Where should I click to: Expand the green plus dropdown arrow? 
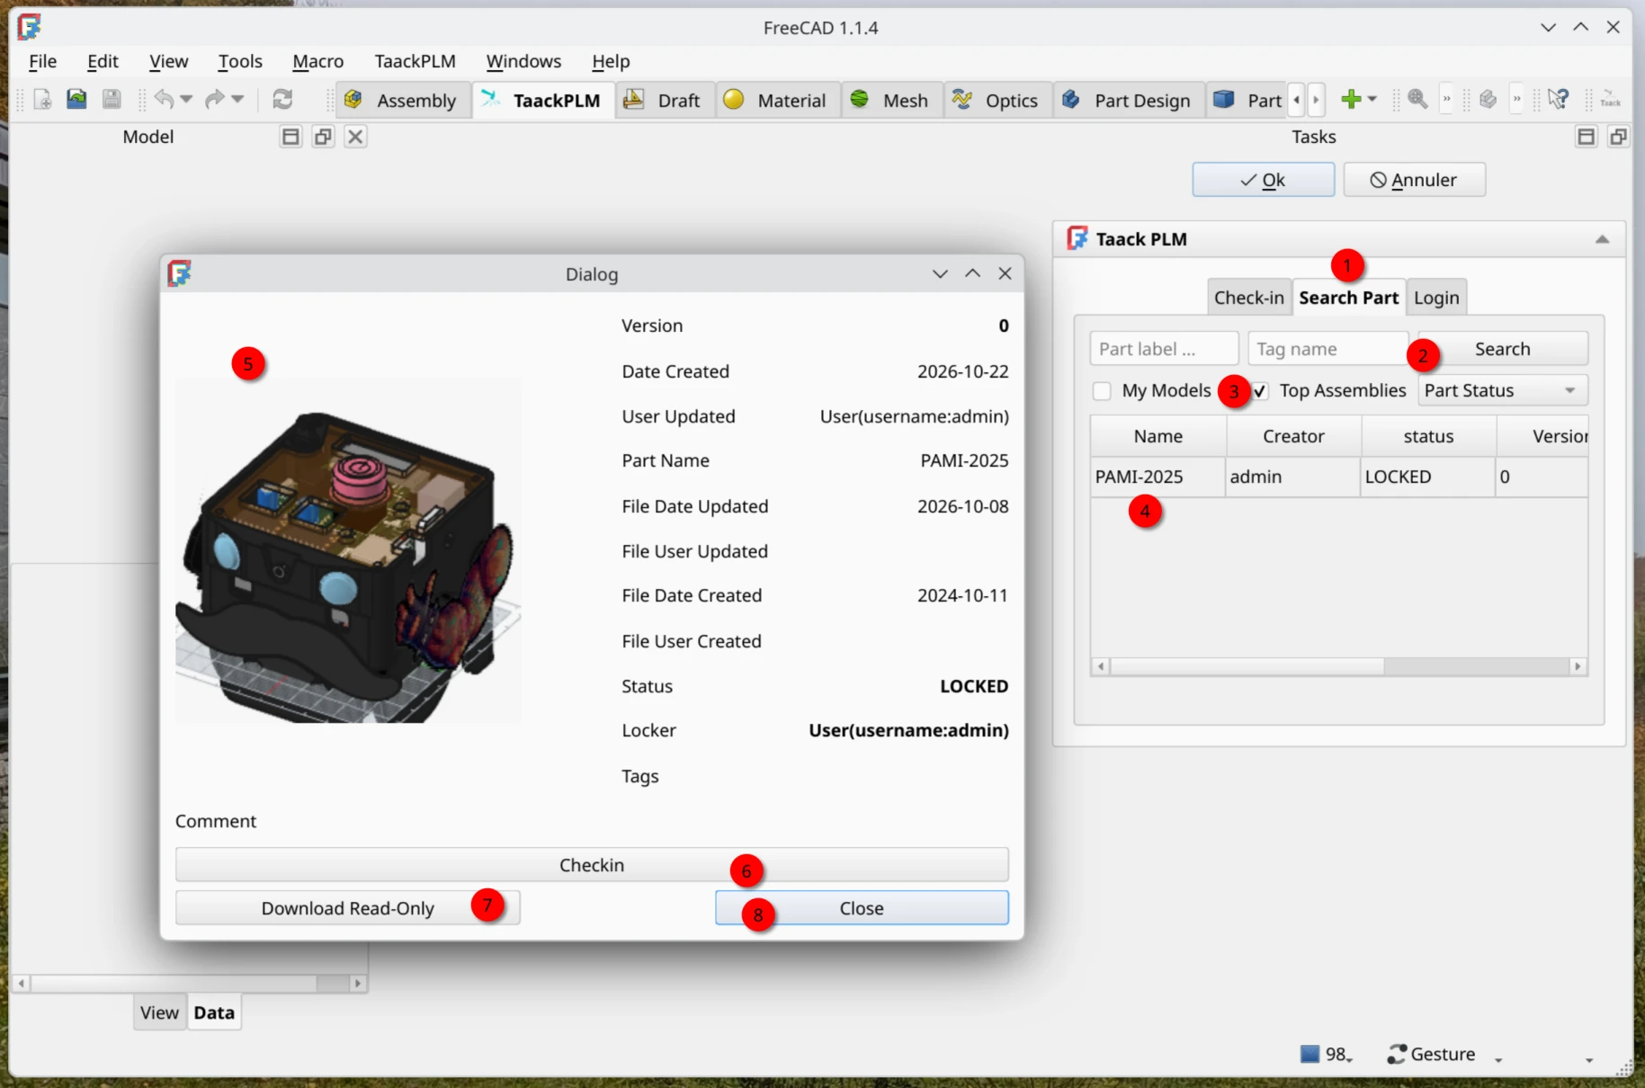[x=1372, y=100]
